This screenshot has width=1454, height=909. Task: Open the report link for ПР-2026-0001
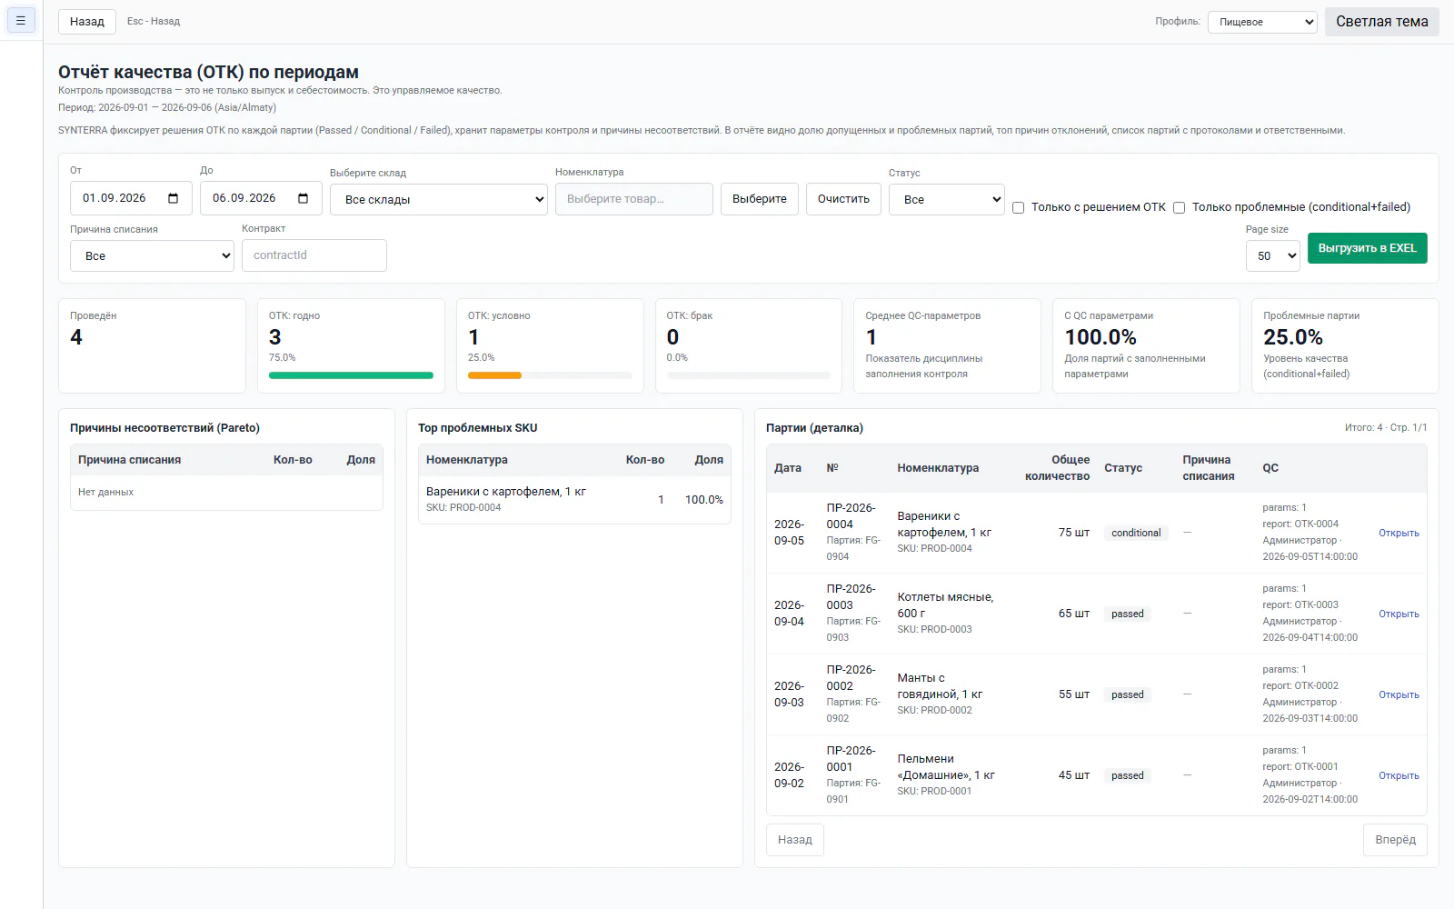[x=1399, y=775]
